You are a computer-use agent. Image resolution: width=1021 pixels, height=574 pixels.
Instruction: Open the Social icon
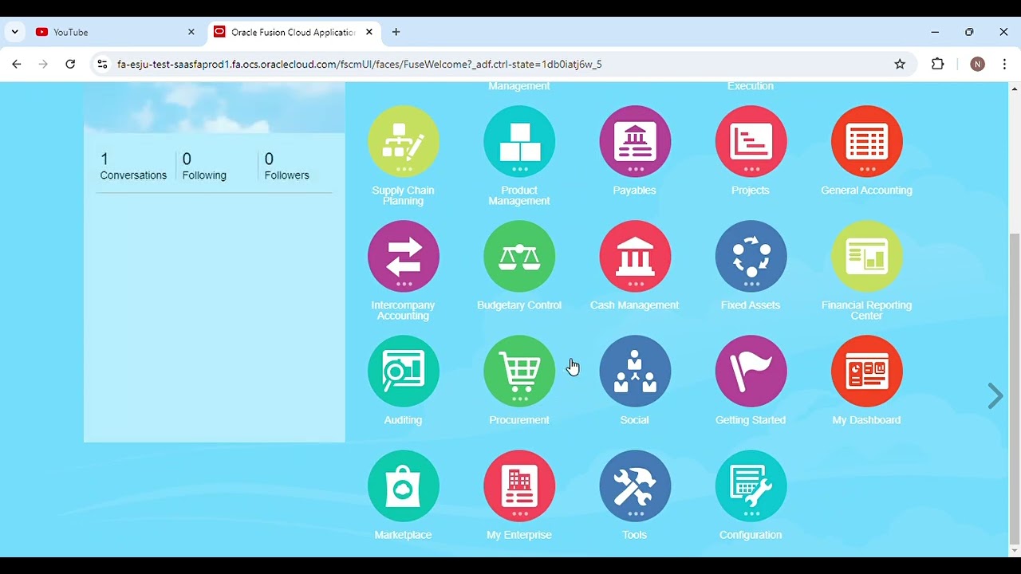pos(635,371)
